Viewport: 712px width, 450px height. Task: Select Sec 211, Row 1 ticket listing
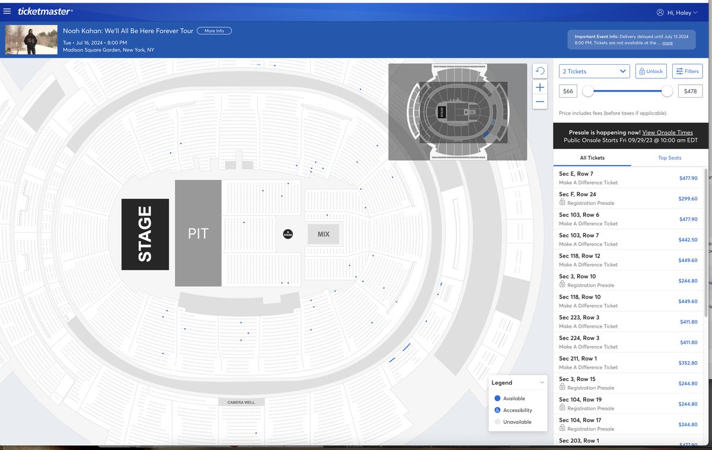pyautogui.click(x=628, y=363)
